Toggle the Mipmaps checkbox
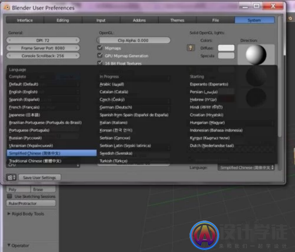Image resolution: width=295 pixels, height=252 pixels. click(100, 48)
